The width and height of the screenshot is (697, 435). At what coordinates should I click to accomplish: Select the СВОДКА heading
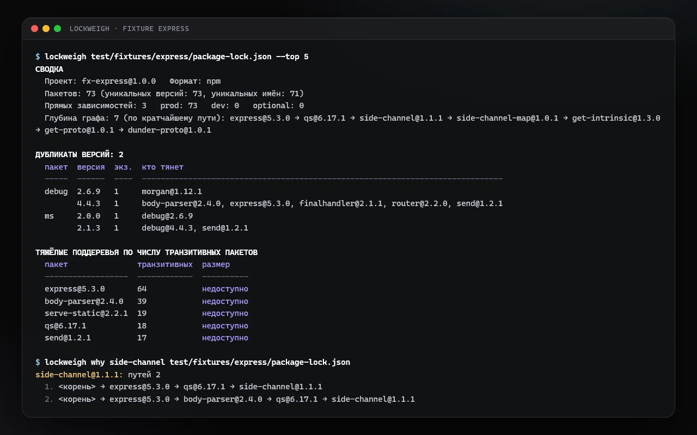[49, 69]
